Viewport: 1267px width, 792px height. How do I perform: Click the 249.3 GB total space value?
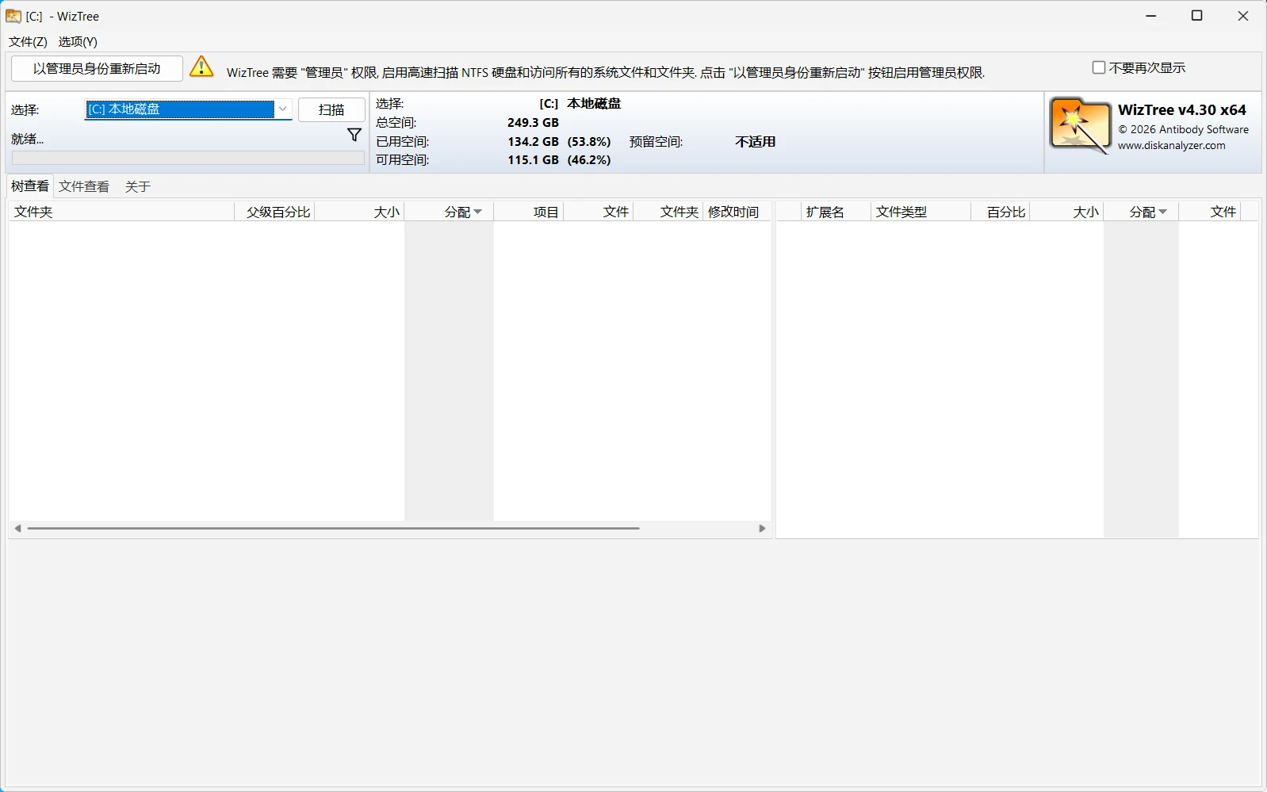click(533, 122)
